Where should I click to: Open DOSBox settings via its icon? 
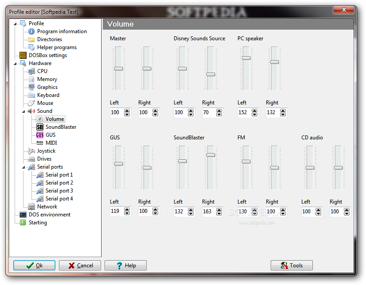(23, 55)
